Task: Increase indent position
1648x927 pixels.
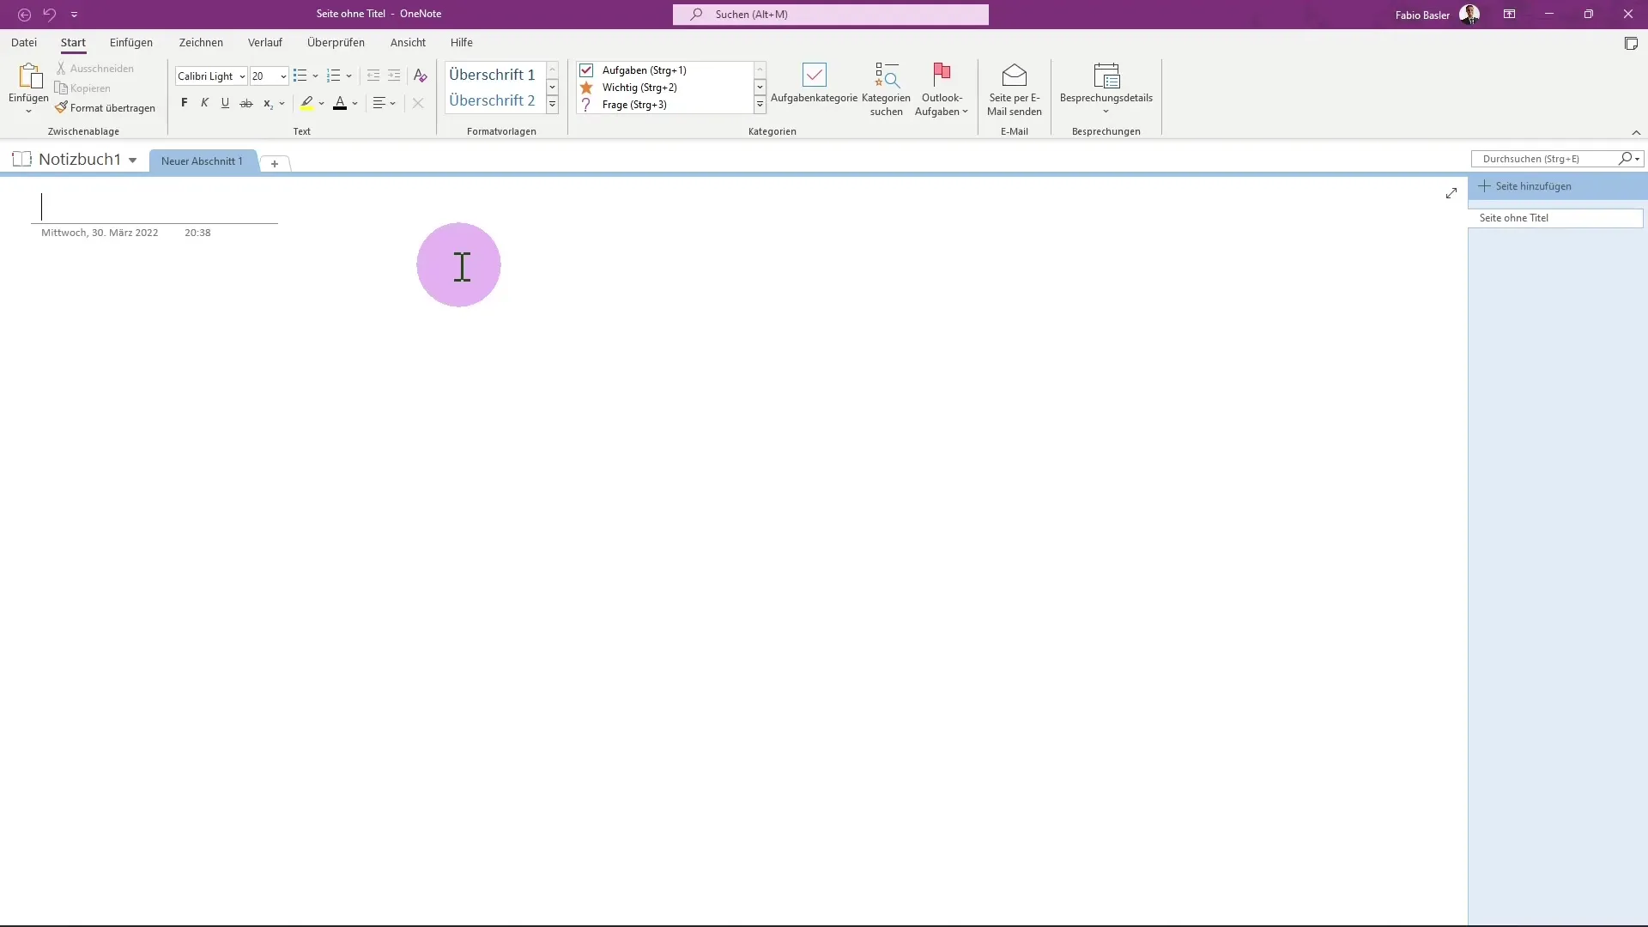Action: [394, 76]
